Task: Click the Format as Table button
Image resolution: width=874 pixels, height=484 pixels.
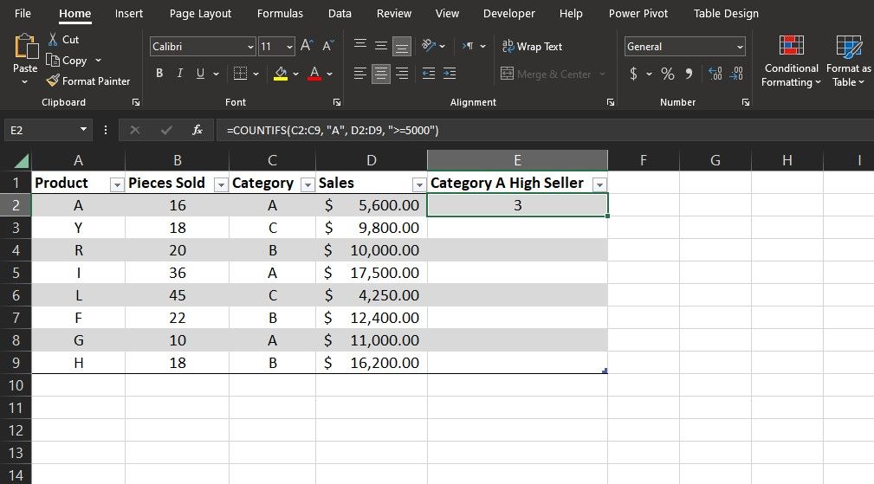Action: 848,47
